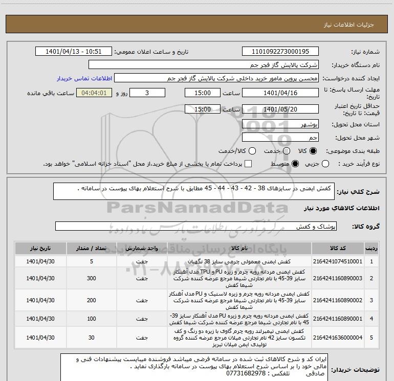Screen dimensions: 394x381
Task: Select item code 2164241160890001
Action: click(x=338, y=319)
